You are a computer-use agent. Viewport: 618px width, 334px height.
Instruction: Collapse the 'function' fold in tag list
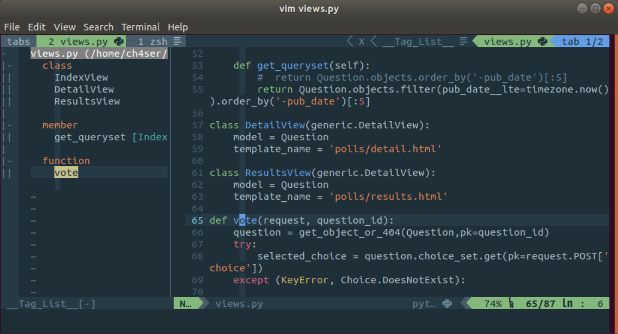[x=7, y=161]
